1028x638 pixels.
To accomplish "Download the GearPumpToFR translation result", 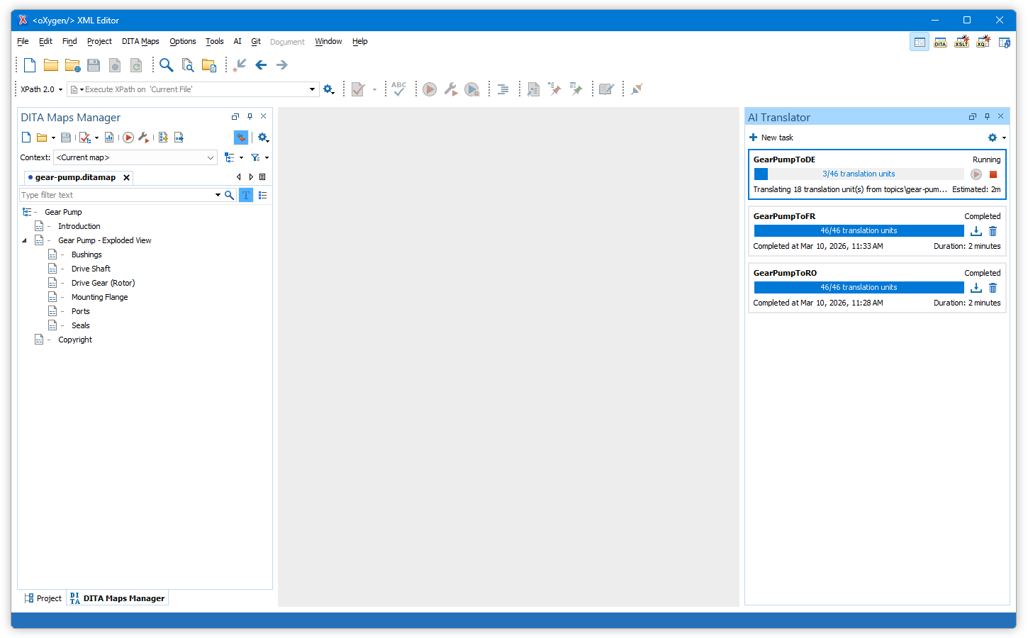I will coord(976,231).
